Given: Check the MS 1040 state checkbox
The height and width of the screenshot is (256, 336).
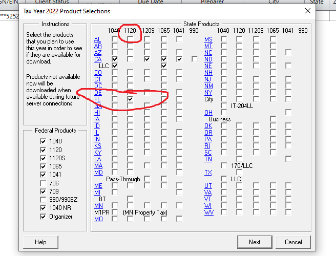Looking at the screenshot, I should click(x=224, y=39).
